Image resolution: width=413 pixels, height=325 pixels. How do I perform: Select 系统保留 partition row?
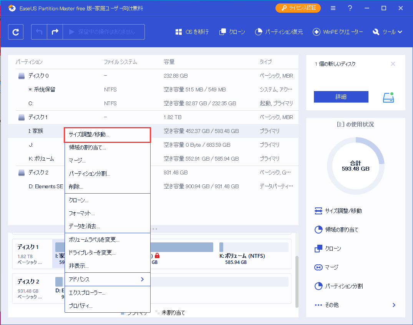click(x=153, y=90)
